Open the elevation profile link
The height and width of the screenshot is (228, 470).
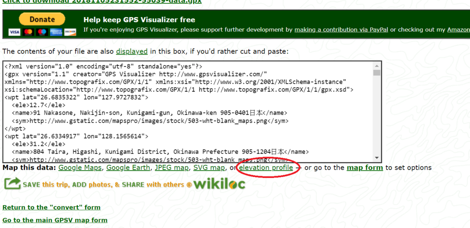[x=266, y=167]
